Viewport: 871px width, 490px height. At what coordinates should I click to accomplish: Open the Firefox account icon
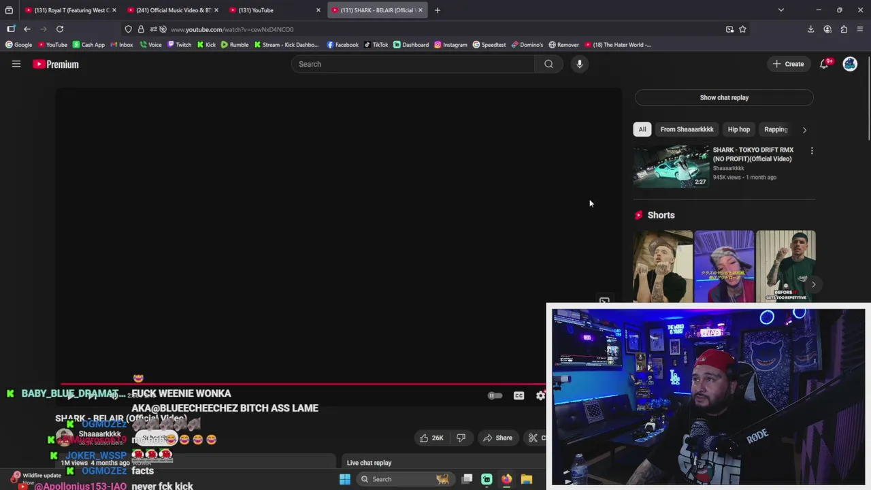[827, 29]
